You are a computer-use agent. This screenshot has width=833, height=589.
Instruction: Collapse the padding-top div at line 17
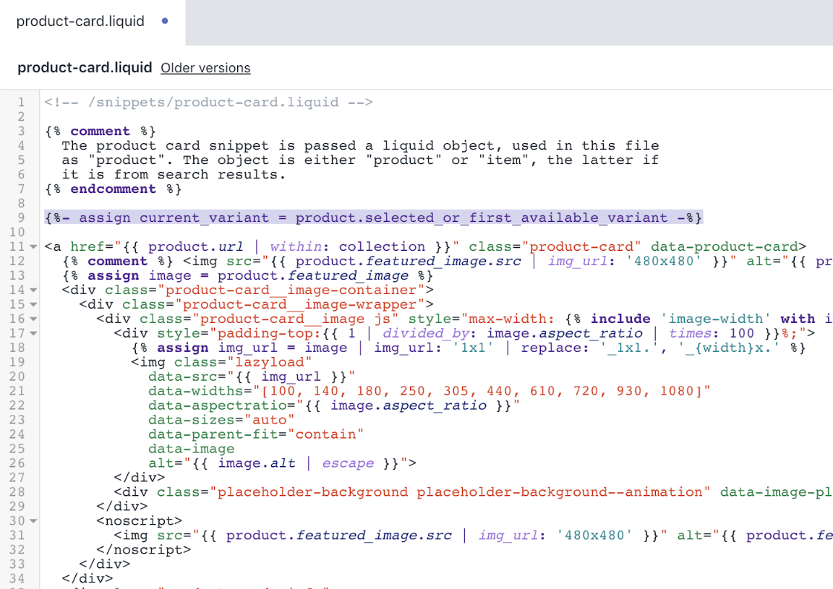tap(33, 334)
